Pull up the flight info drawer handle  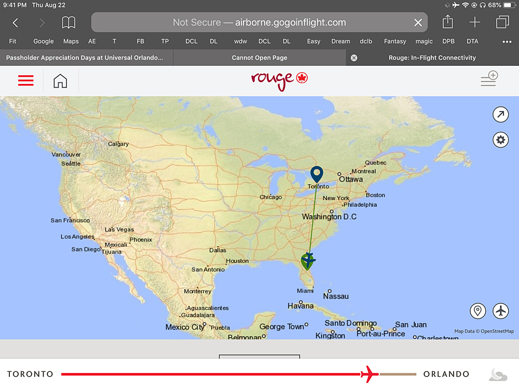[259, 357]
